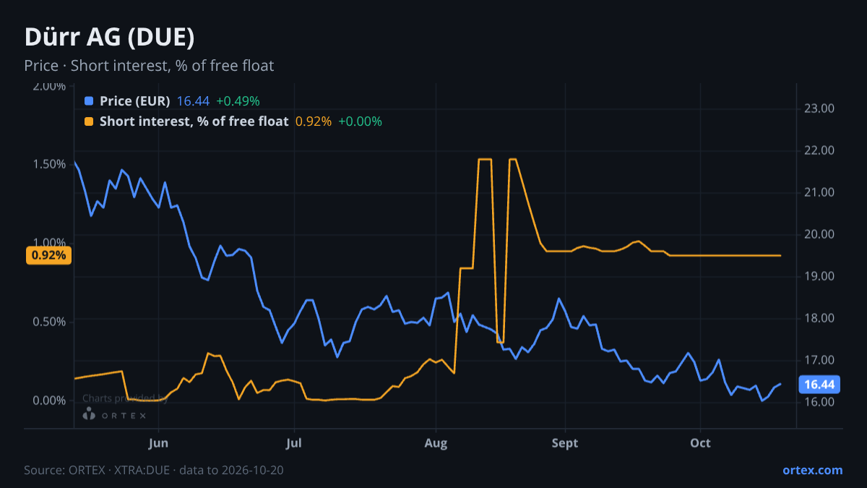Click the 17.00 right axis label
867x488 pixels.
click(819, 360)
